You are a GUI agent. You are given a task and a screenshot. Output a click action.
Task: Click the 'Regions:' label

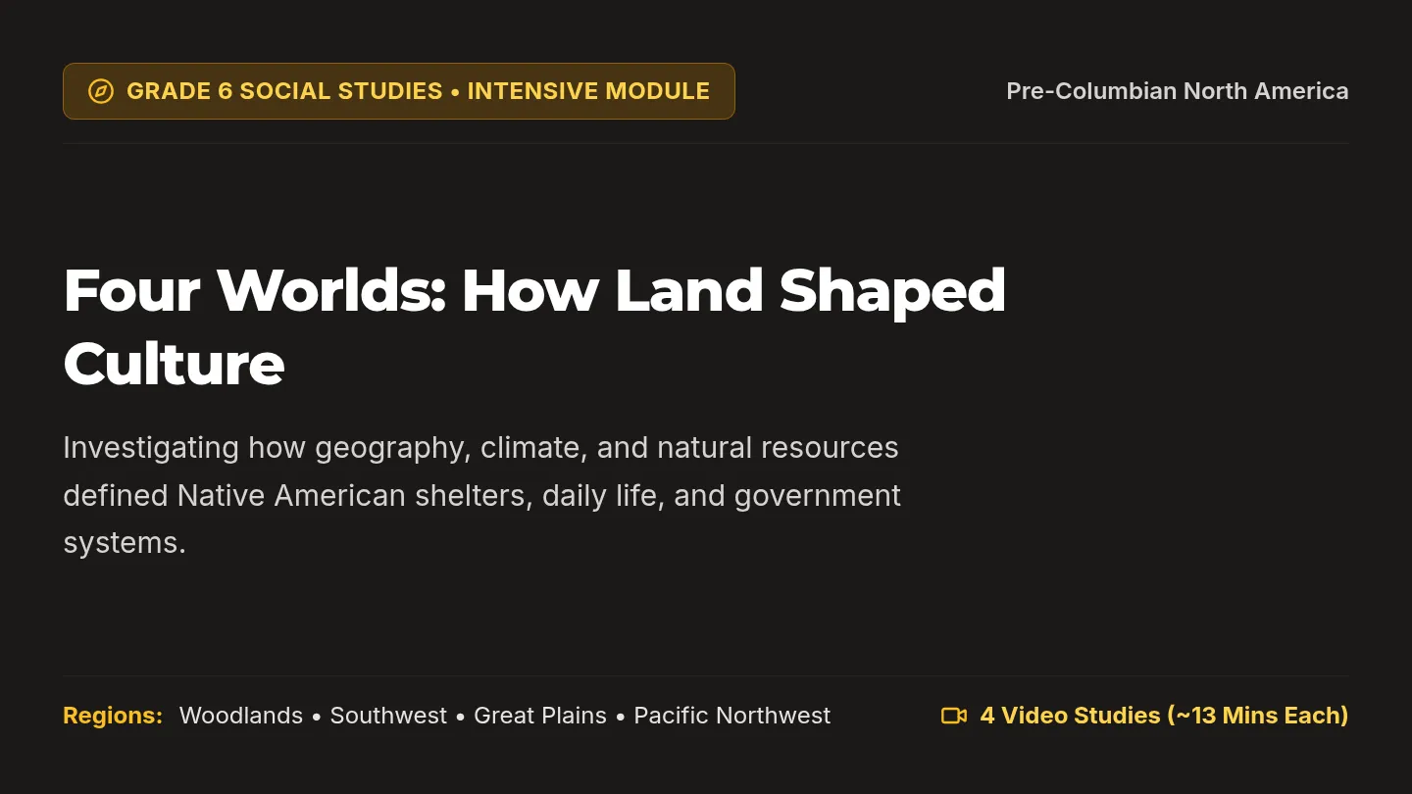(x=113, y=716)
